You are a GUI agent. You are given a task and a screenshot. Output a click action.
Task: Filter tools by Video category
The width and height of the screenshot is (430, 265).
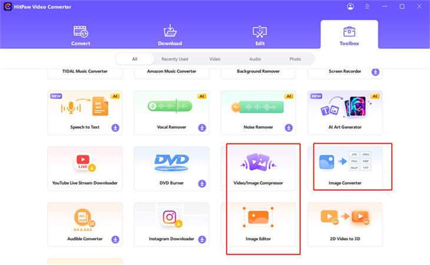click(x=215, y=59)
